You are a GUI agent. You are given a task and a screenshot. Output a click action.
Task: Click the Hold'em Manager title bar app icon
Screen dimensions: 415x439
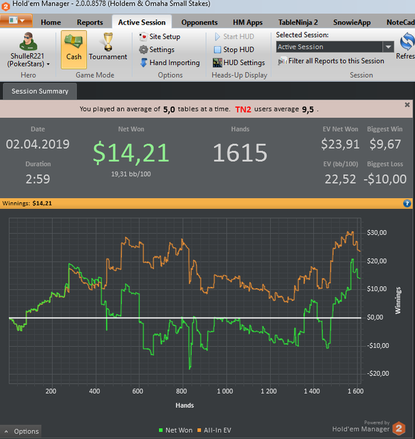(5, 6)
